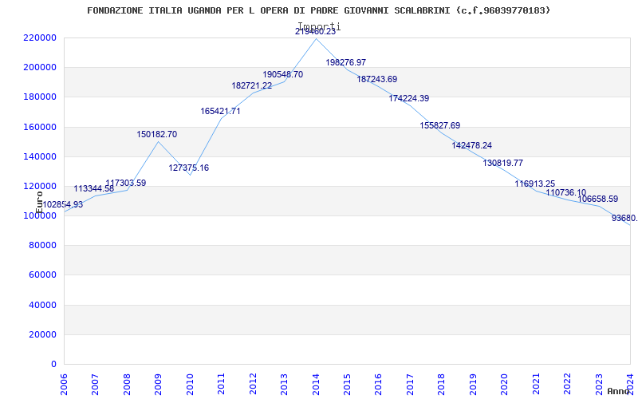
Task: Click the 93680 data label at 2024
Action: coord(624,218)
